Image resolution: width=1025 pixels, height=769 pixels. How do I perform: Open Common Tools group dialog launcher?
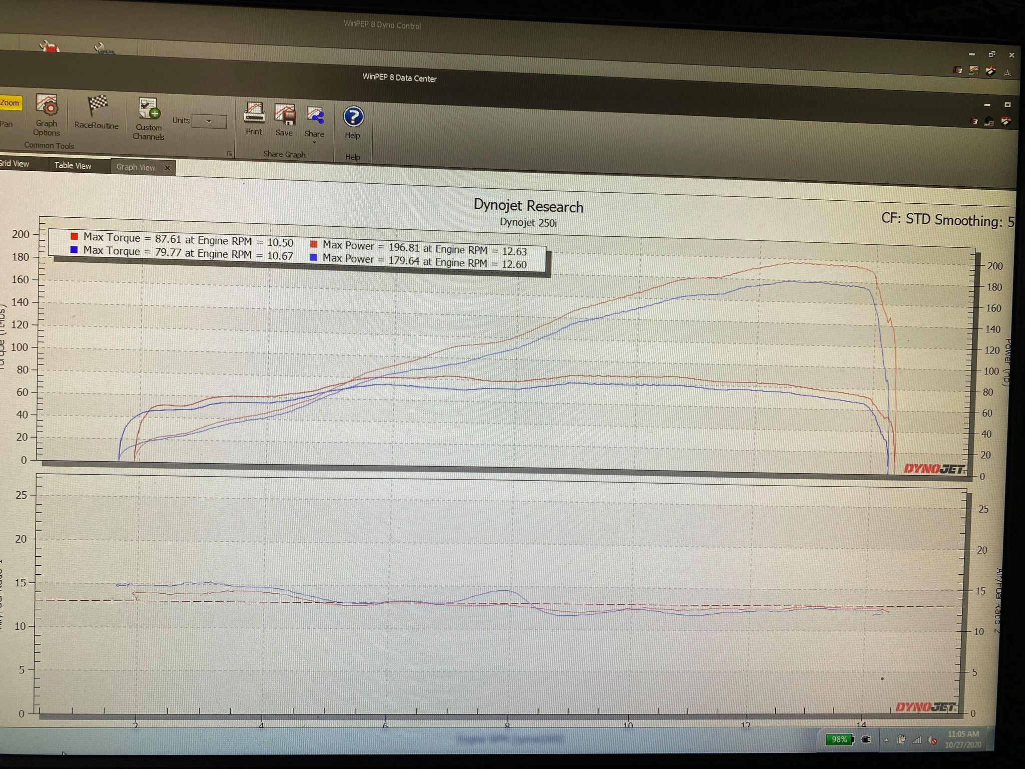229,153
